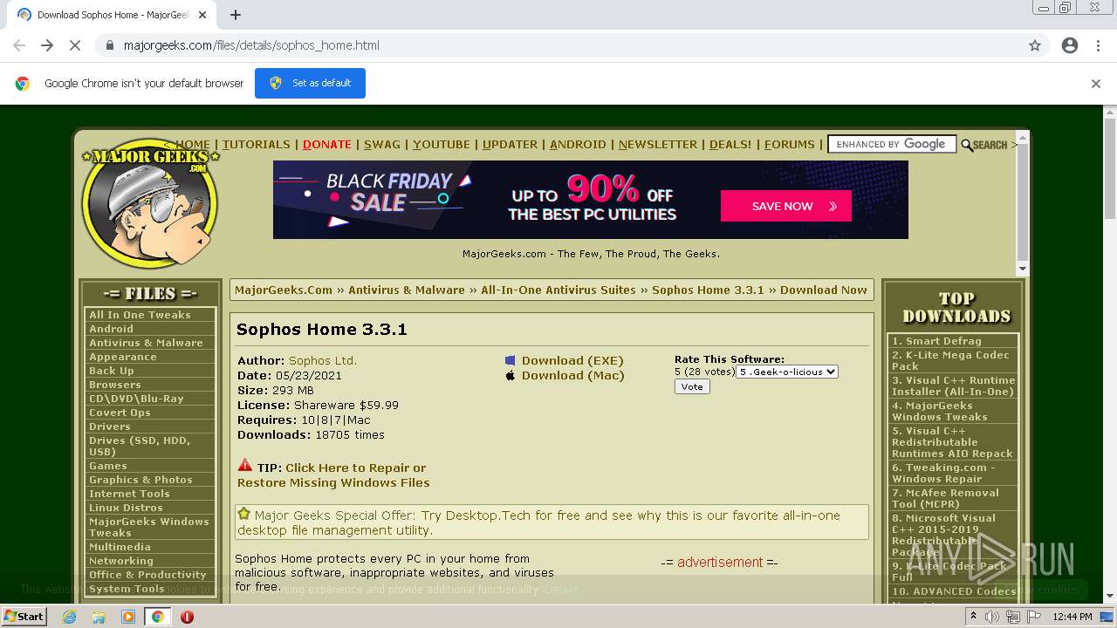The image size is (1117, 628).
Task: Click the star icon beside Special Offer
Action: [244, 514]
